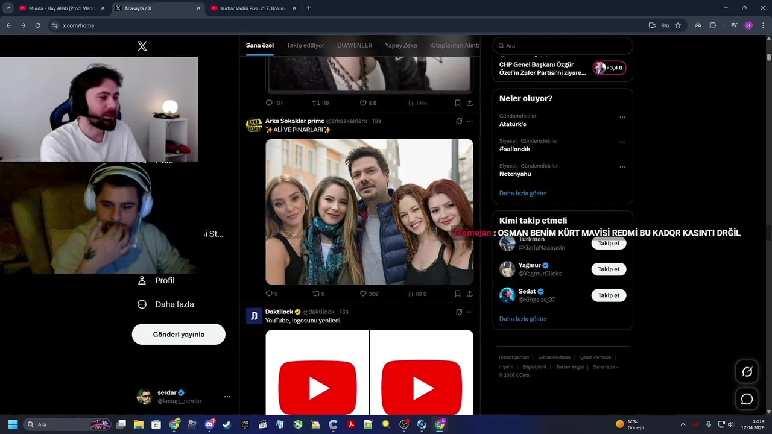The width and height of the screenshot is (772, 434).
Task: Open the Windows taskbar search box
Action: coord(68,424)
